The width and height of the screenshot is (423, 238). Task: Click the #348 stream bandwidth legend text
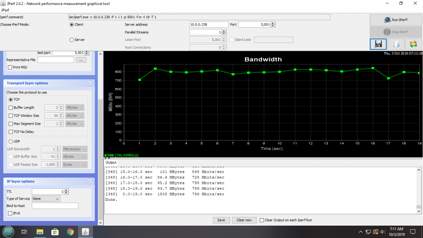(x=121, y=155)
